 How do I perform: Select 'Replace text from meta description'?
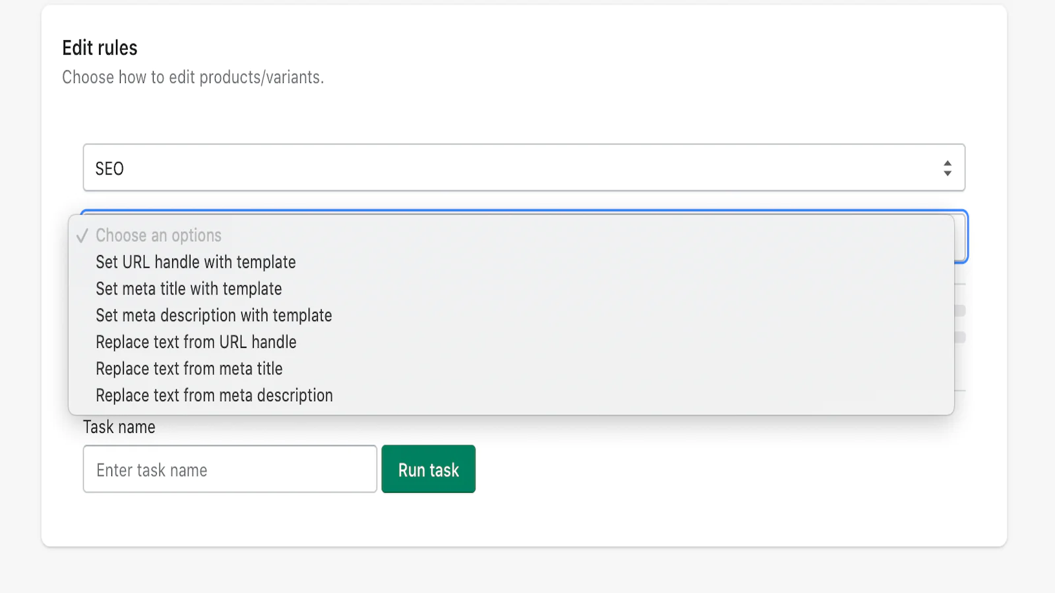pyautogui.click(x=214, y=395)
